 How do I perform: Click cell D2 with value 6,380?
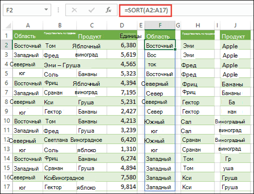(122, 45)
